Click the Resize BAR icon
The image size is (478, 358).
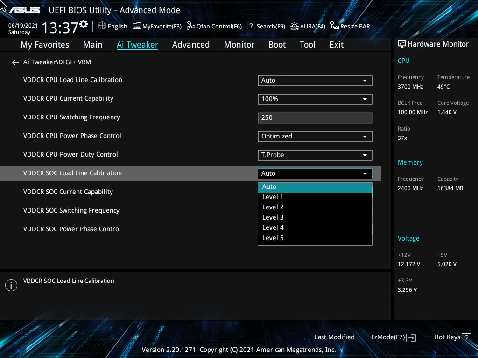coord(350,26)
